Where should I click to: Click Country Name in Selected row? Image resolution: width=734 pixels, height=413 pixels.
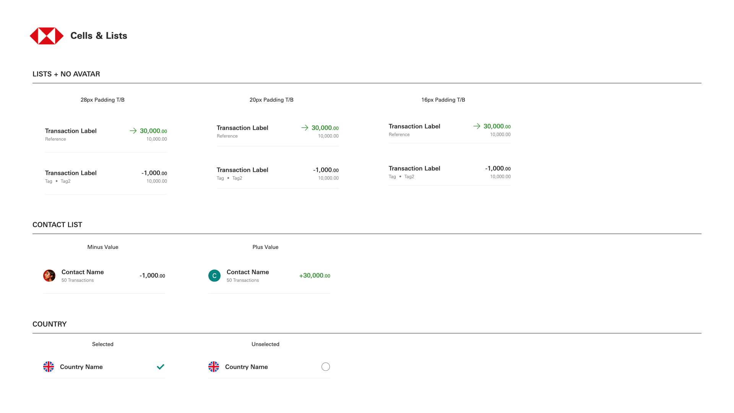tap(81, 367)
